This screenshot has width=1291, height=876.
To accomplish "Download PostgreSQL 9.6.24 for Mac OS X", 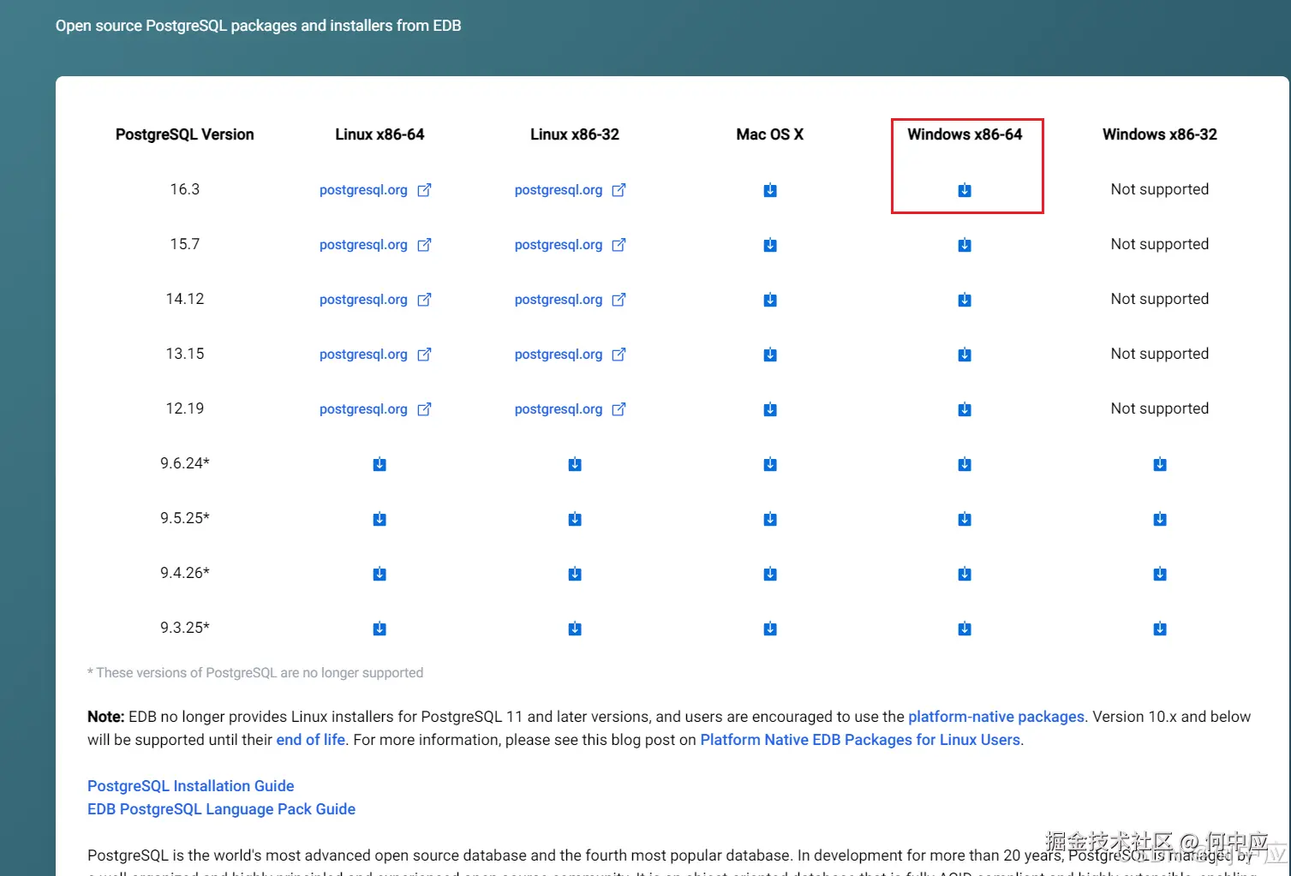I will click(770, 464).
